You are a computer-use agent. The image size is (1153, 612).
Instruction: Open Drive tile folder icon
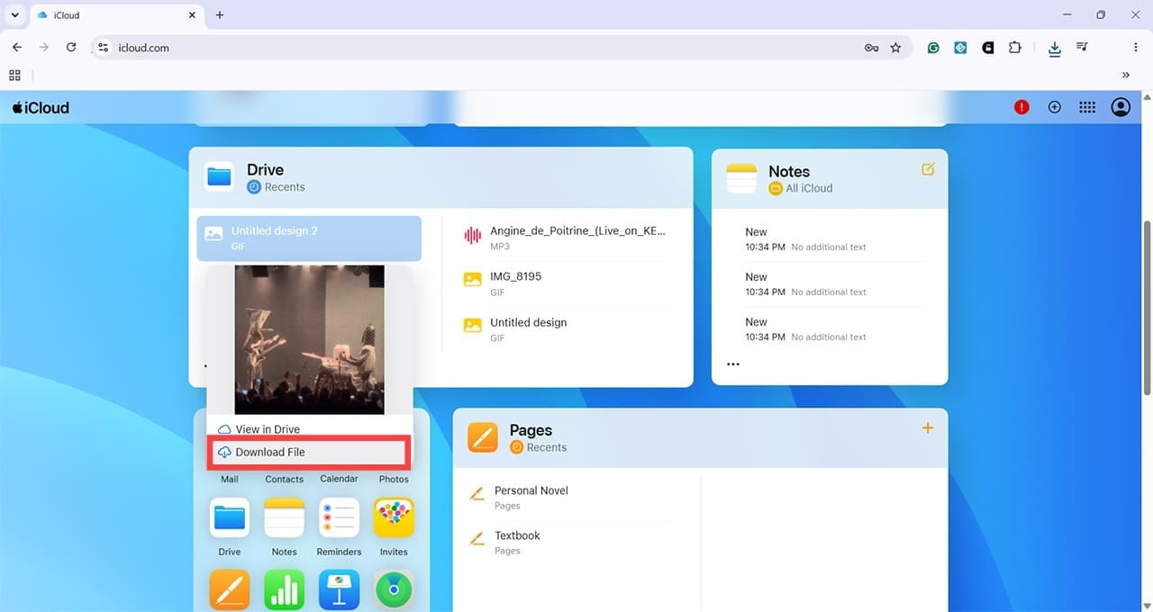point(220,176)
